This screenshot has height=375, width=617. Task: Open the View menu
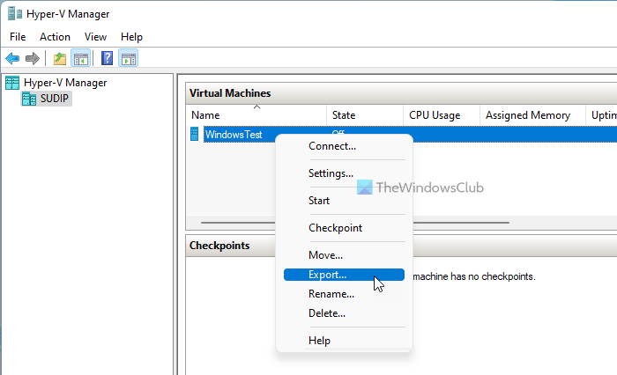tap(95, 37)
